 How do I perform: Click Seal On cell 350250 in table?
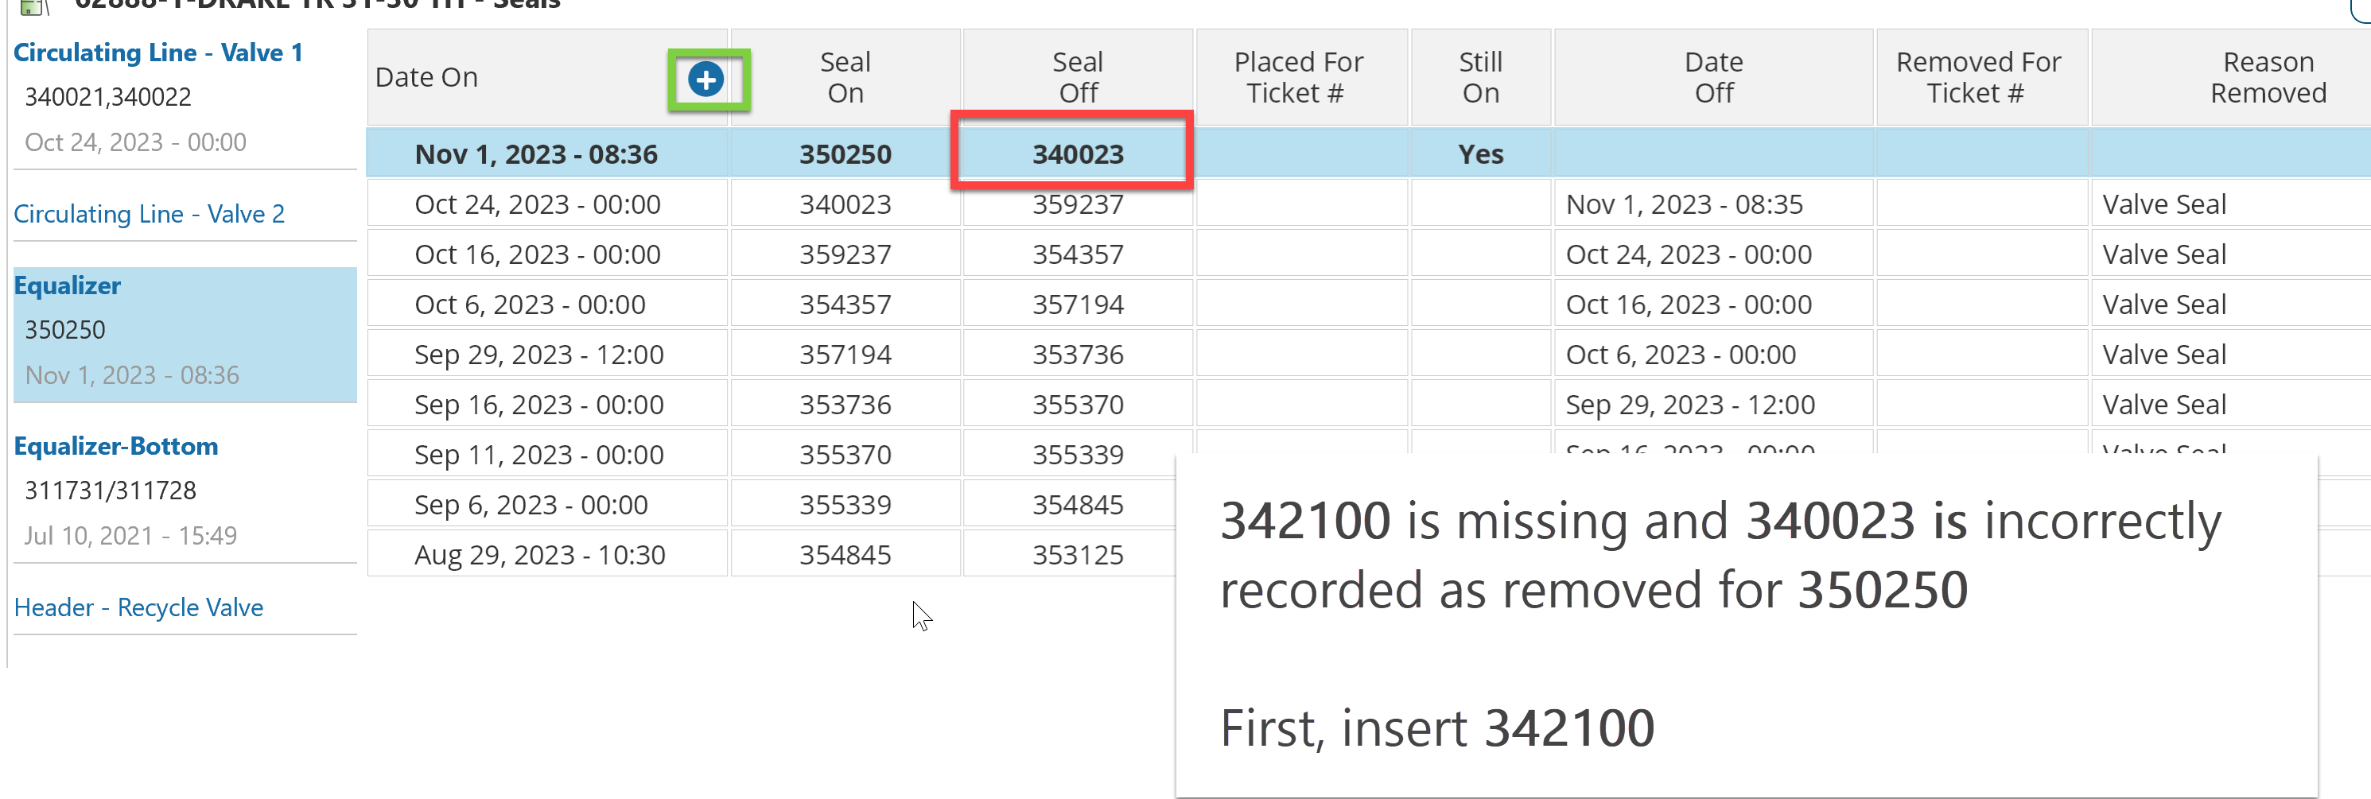pos(845,155)
